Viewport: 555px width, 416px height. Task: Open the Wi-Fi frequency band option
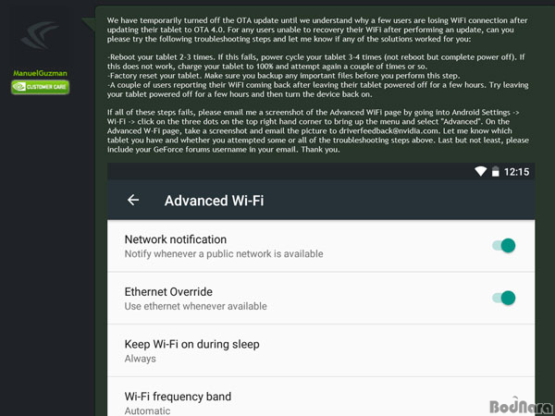321,397
